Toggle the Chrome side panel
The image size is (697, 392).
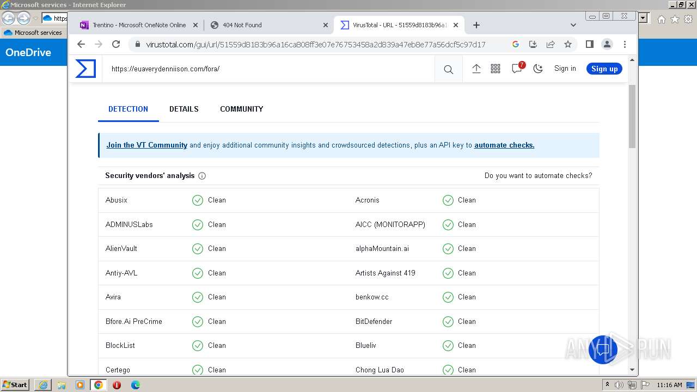pyautogui.click(x=589, y=44)
